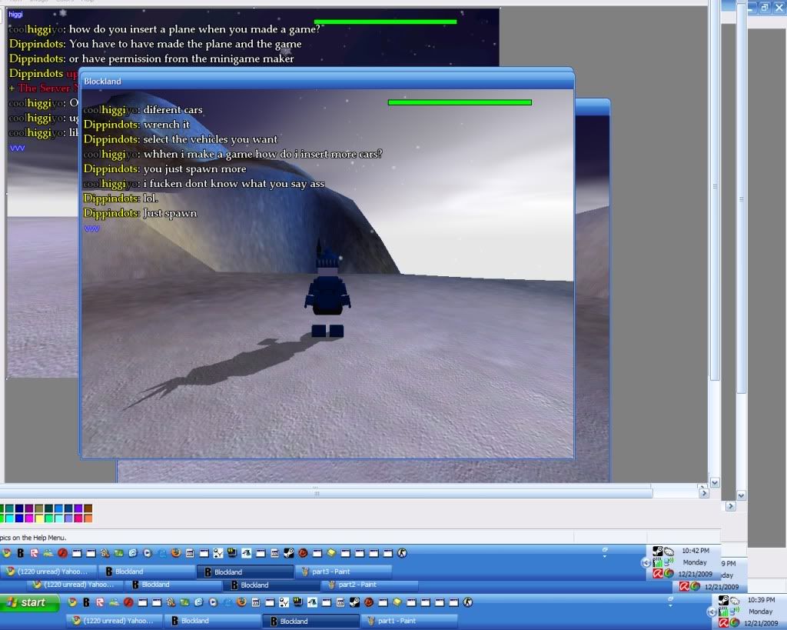Viewport: 787px width, 630px height.
Task: Open wireless signal bars icon near 10:39 PM clock
Action: point(723,612)
